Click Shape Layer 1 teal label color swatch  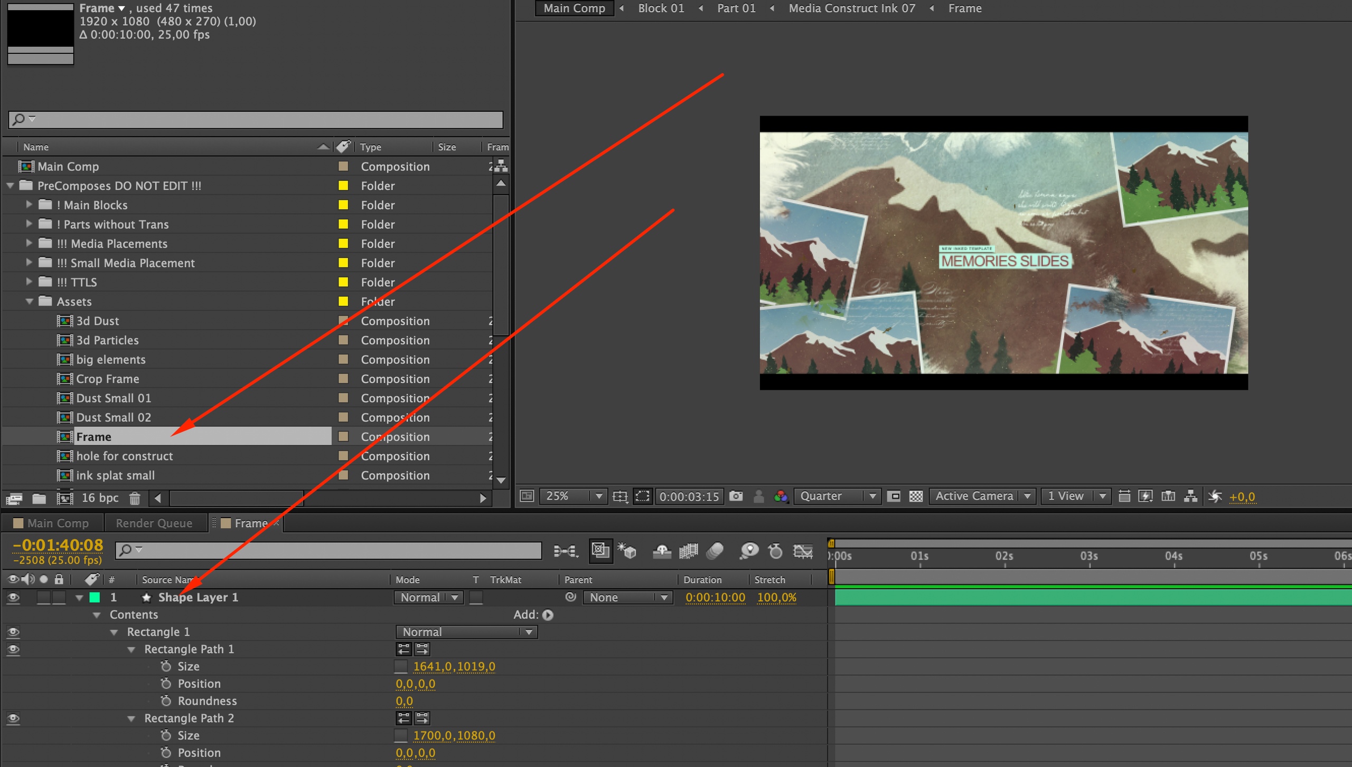pyautogui.click(x=95, y=597)
